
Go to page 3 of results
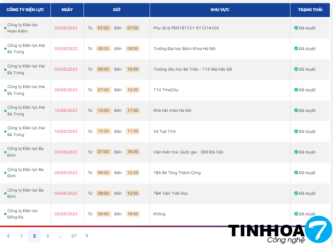[x=47, y=236]
